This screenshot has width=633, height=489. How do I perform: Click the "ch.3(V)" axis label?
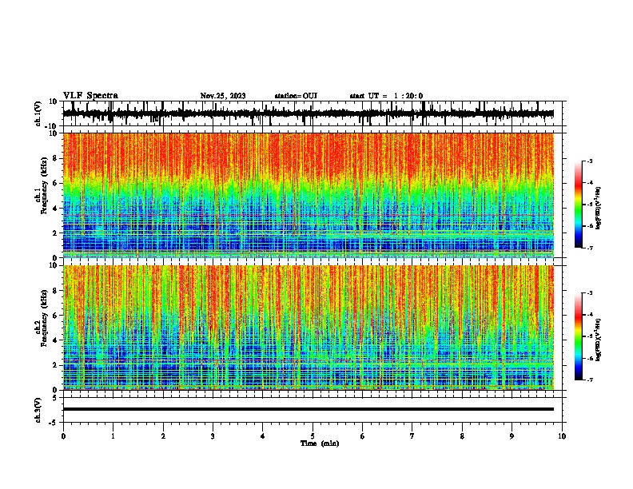point(38,411)
